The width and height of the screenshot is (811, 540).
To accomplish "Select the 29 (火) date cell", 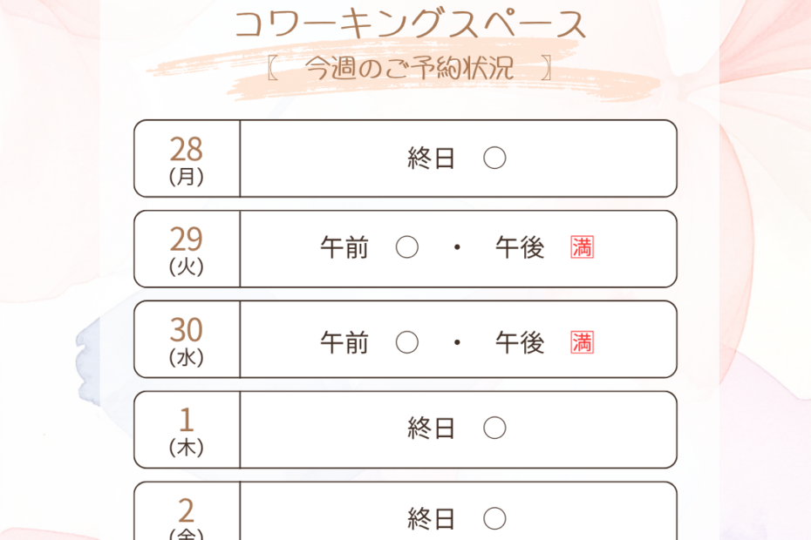I will click(x=187, y=249).
